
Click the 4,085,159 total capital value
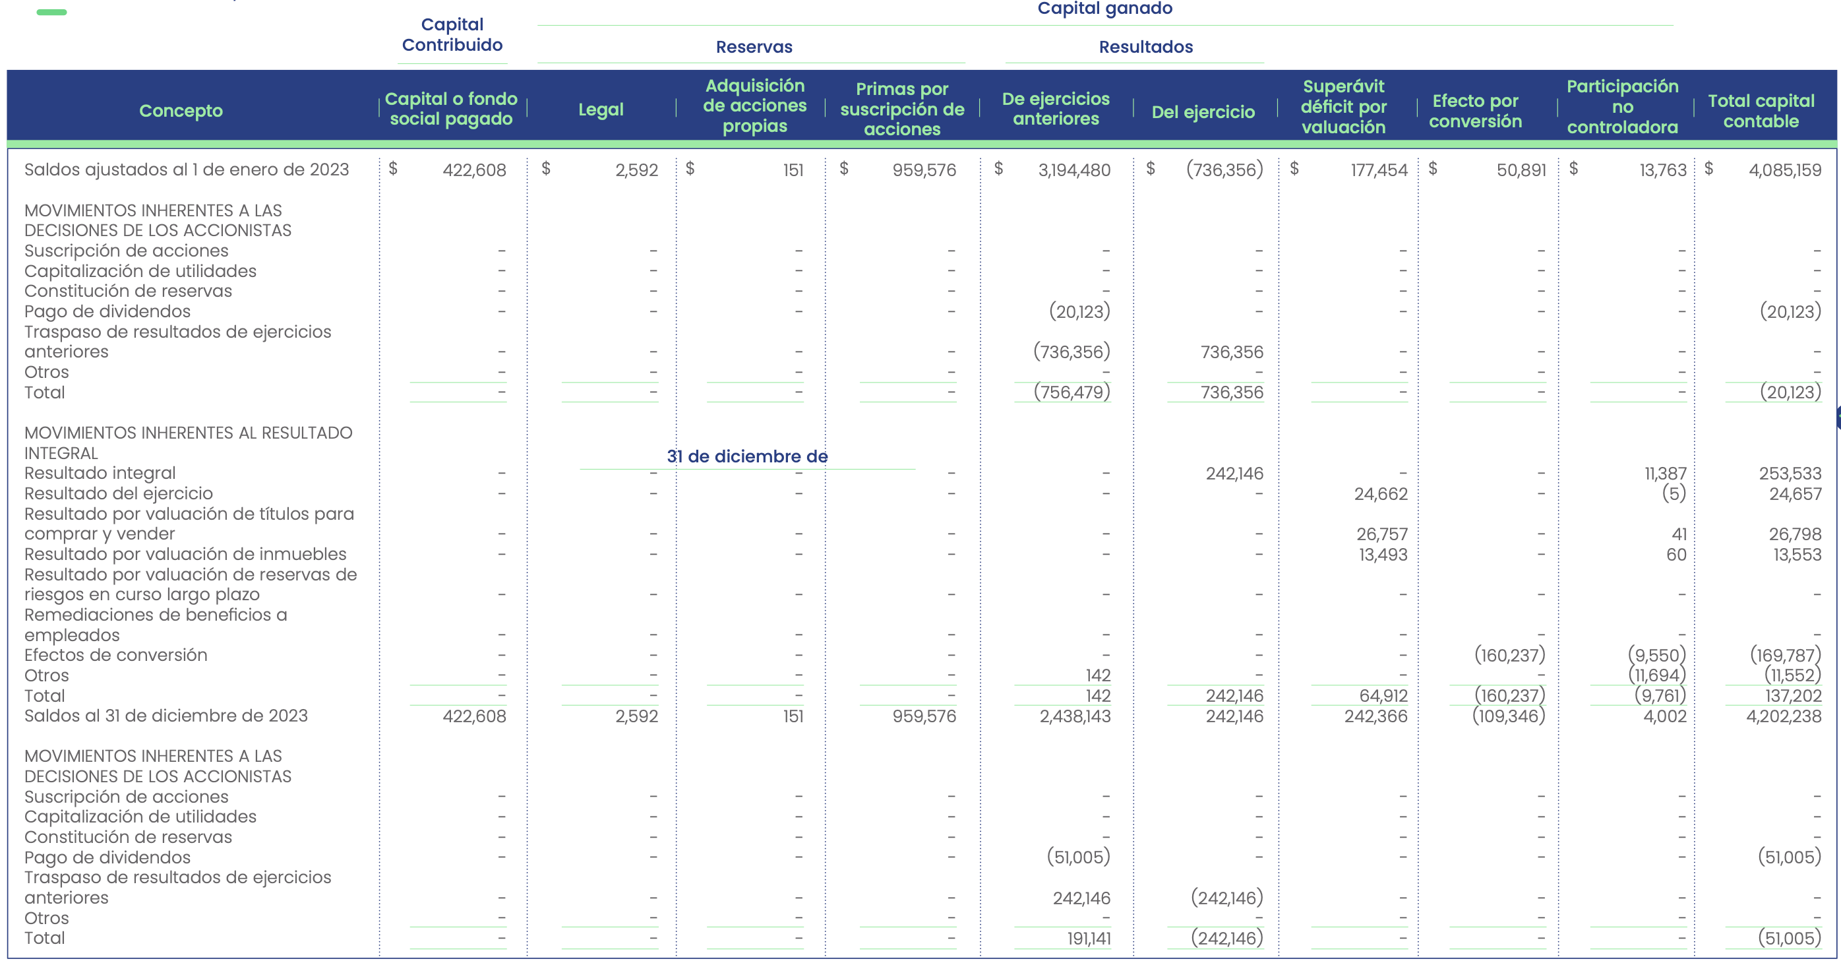click(1784, 170)
